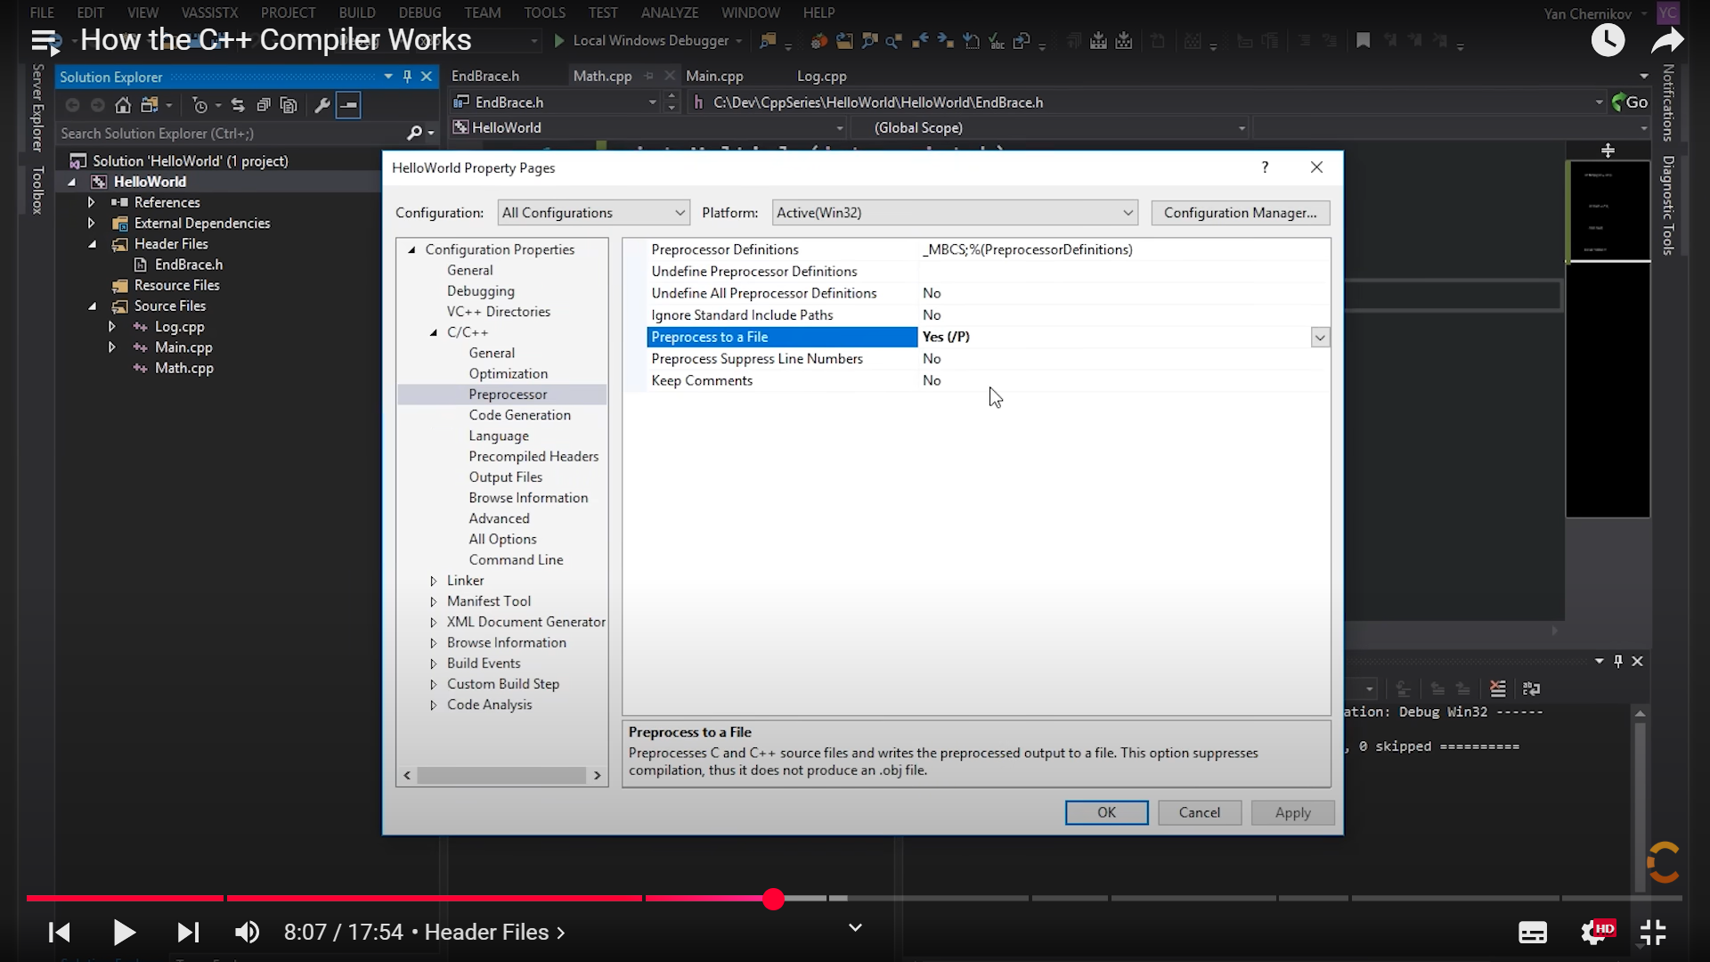Sync Solution Explorer with active document
Screen dimensions: 1710x962
pyautogui.click(x=238, y=104)
